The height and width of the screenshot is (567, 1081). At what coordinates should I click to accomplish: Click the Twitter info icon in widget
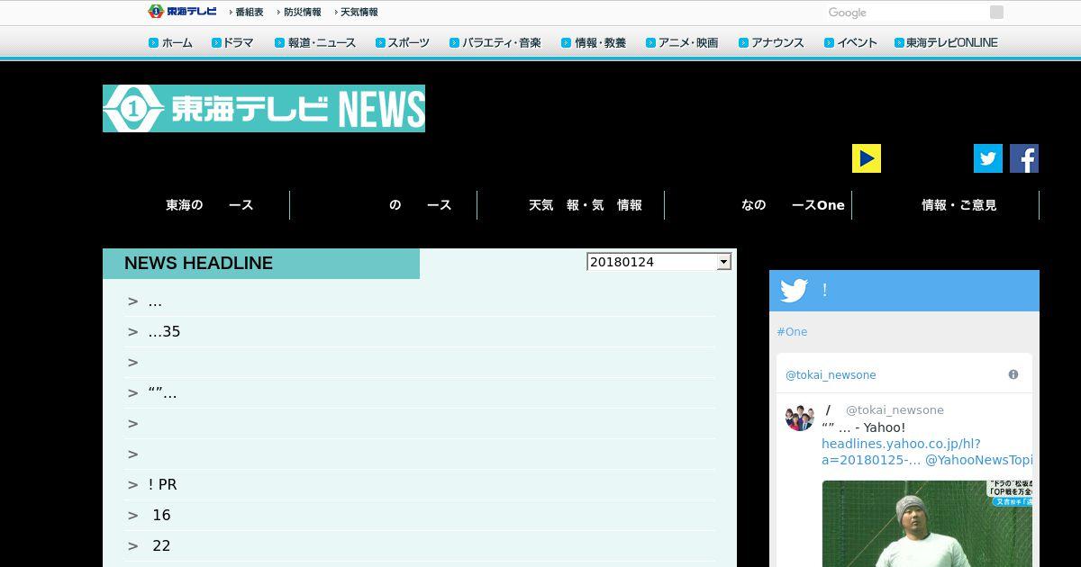click(1013, 374)
